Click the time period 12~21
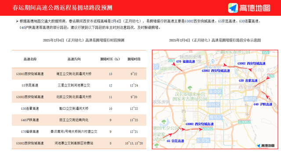Image resolution: width=281 pixels, height=158 pixels. [134, 132]
